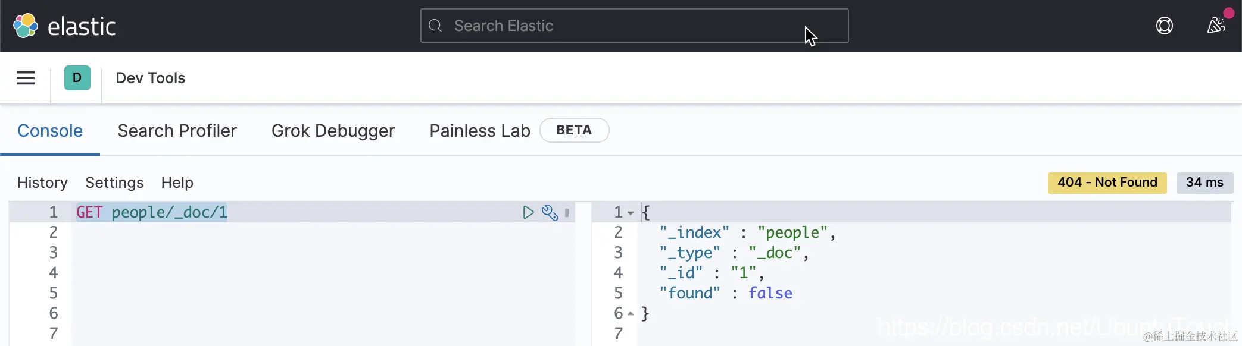Viewport: 1242px width, 346px height.
Task: Open the Grok Debugger tab
Action: tap(333, 131)
